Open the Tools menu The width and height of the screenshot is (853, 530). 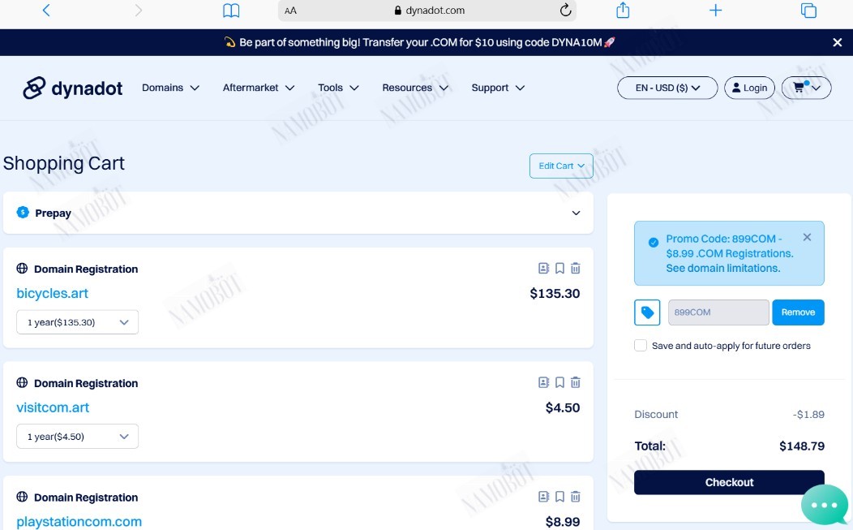338,88
